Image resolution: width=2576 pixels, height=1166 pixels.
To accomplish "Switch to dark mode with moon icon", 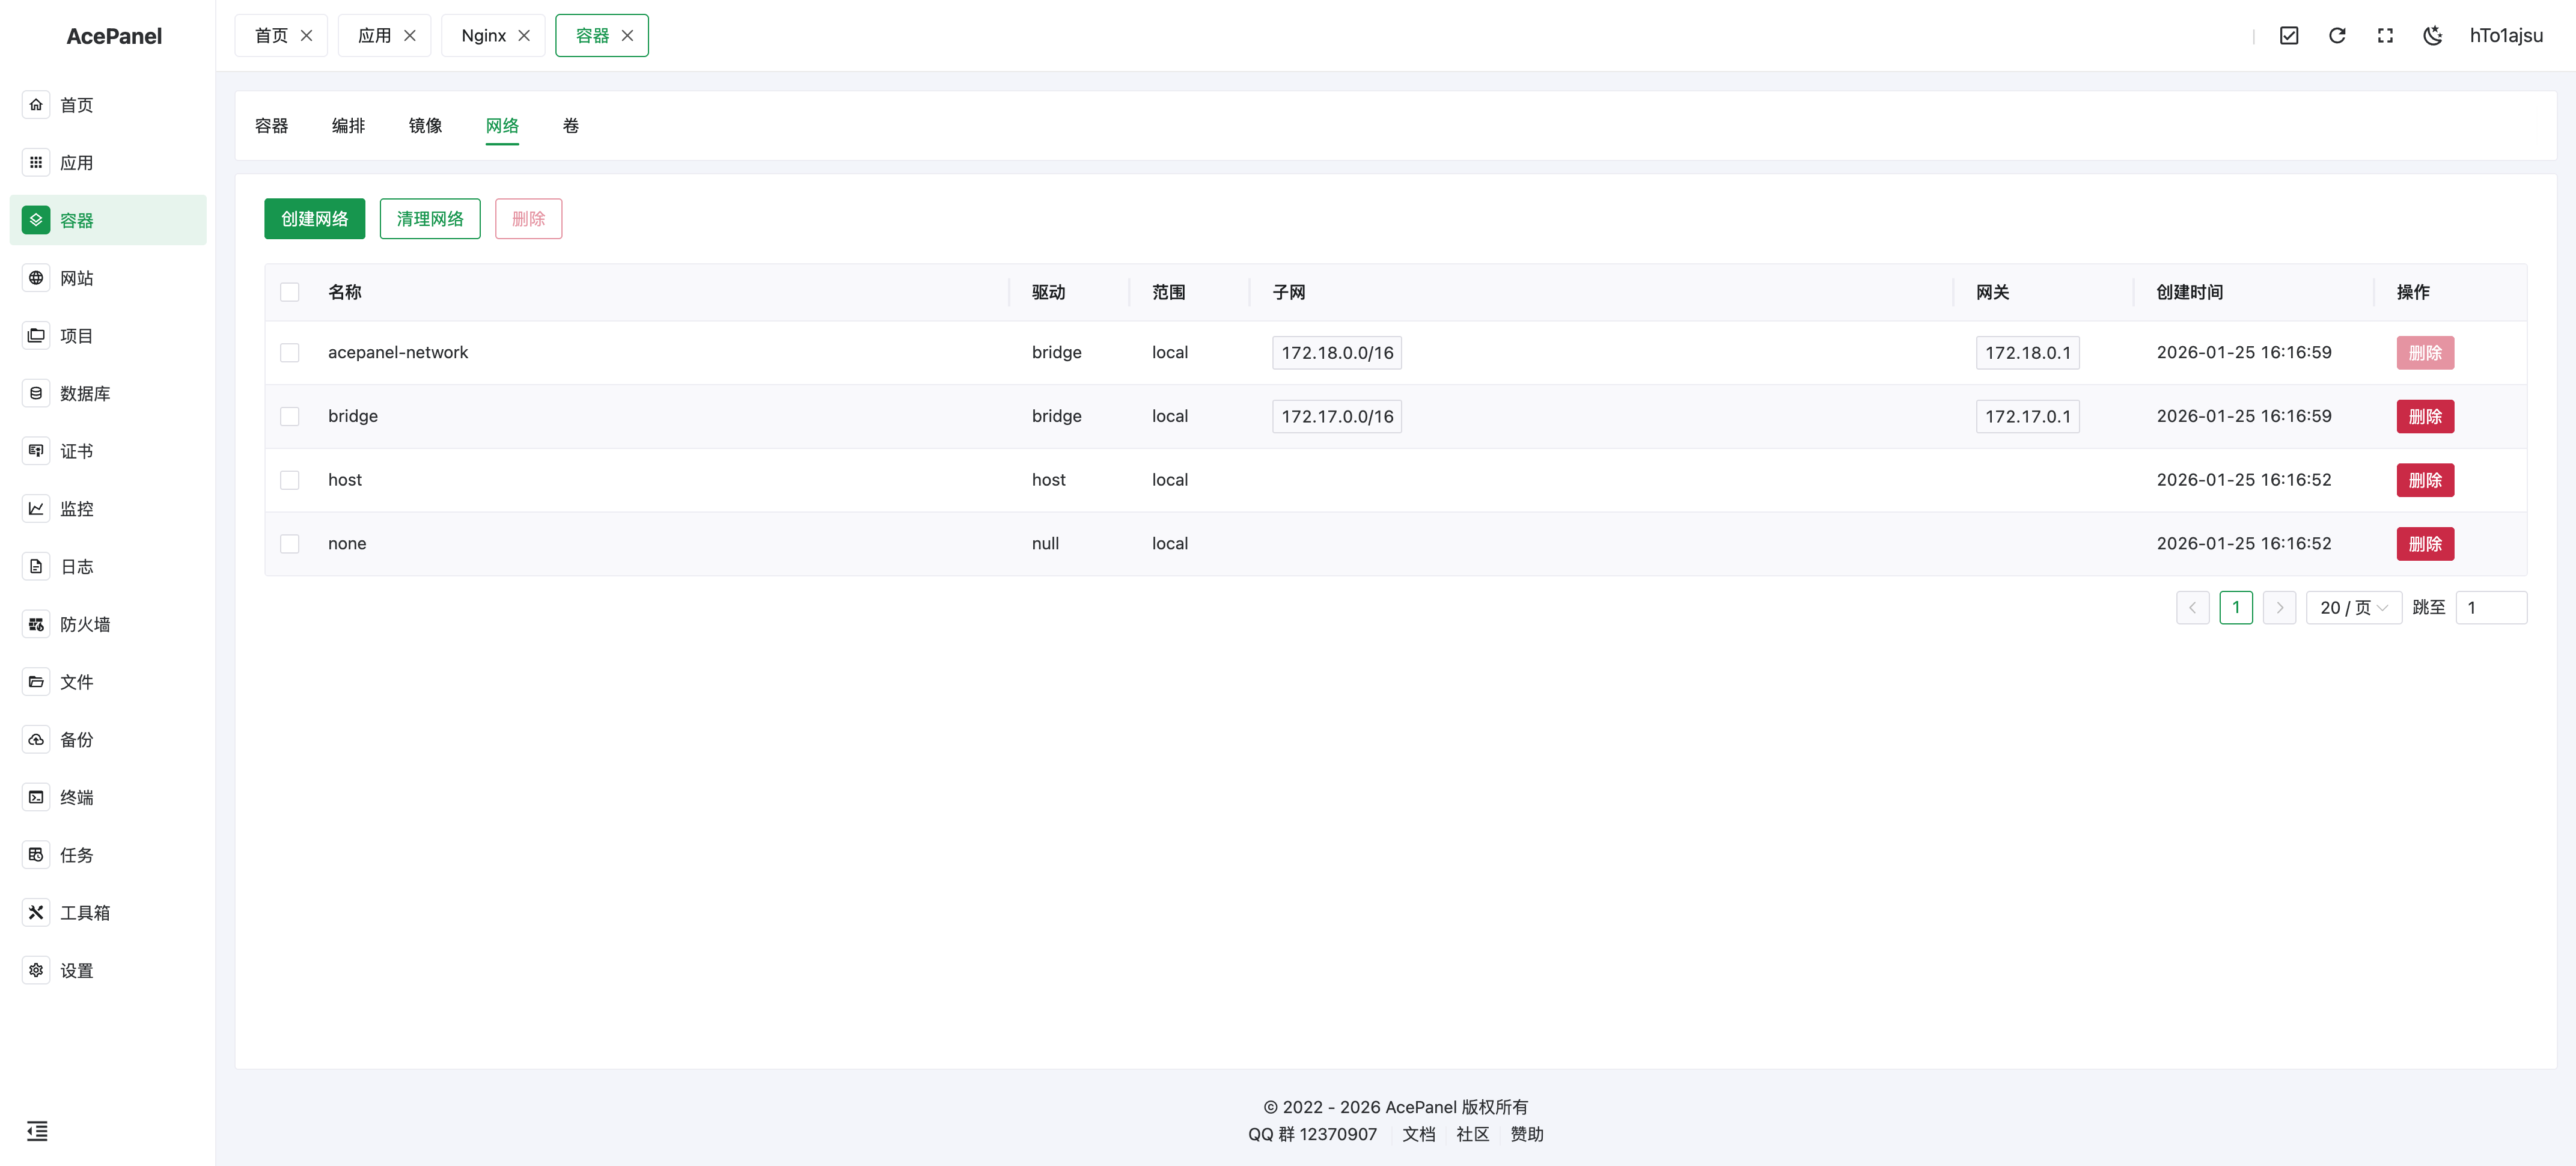I will [x=2432, y=36].
